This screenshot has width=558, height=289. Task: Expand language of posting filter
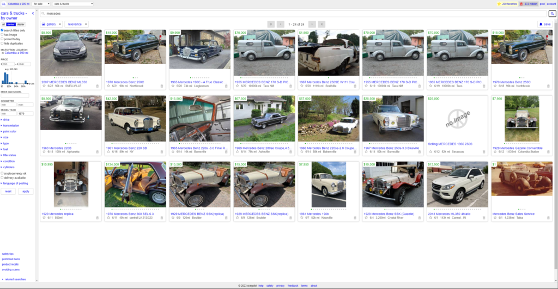(15, 183)
